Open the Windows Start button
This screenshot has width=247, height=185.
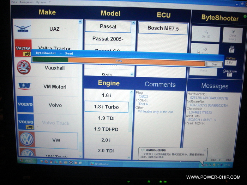tap(27, 161)
